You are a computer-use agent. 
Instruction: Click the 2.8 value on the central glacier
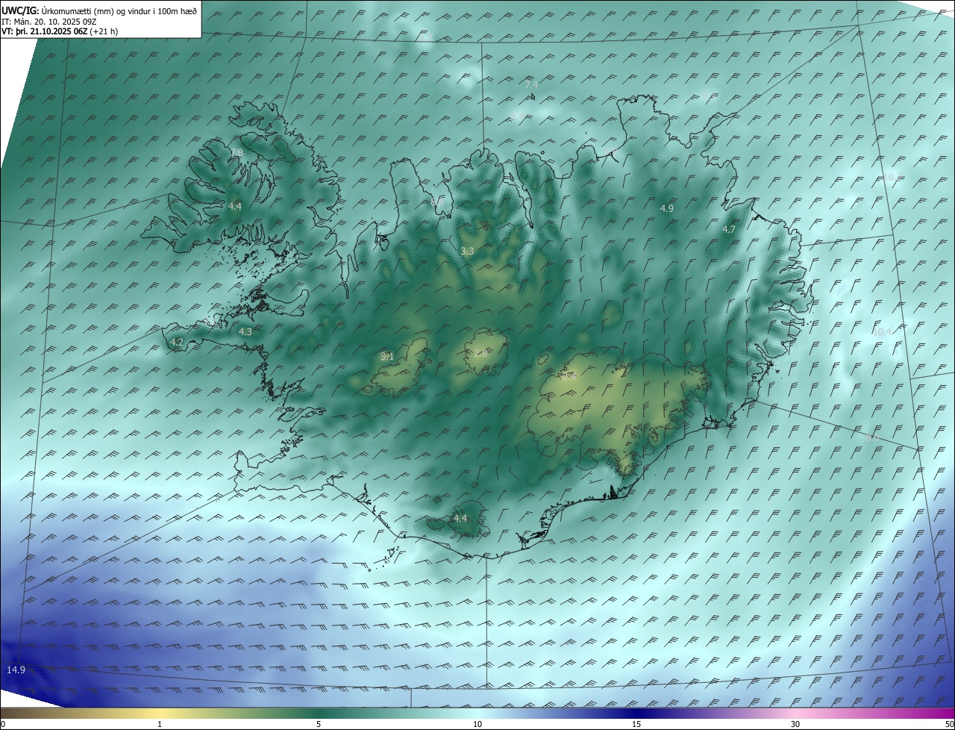[x=480, y=353]
